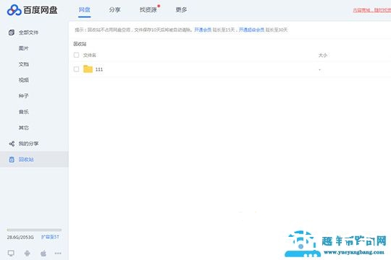
Task: Click the share icon beside 我的分享
Action: point(12,144)
